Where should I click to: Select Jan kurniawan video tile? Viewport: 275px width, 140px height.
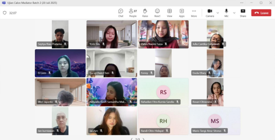point(60,121)
